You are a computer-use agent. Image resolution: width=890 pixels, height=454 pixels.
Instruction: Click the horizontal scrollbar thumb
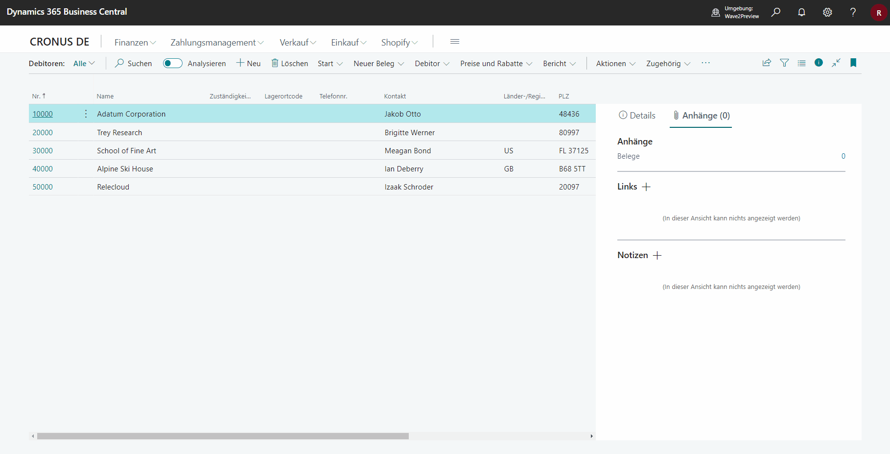(x=223, y=436)
